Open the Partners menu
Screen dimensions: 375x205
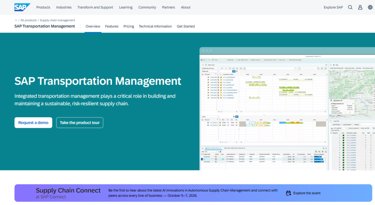[168, 7]
